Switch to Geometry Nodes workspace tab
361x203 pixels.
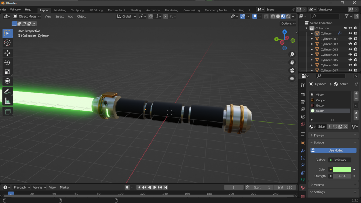click(216, 10)
